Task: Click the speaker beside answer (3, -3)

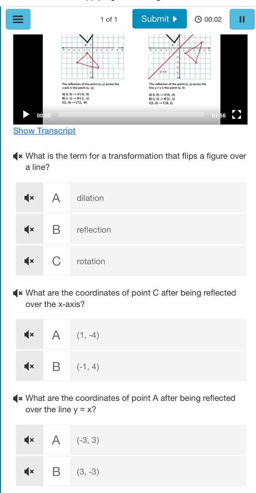Action: point(29,471)
